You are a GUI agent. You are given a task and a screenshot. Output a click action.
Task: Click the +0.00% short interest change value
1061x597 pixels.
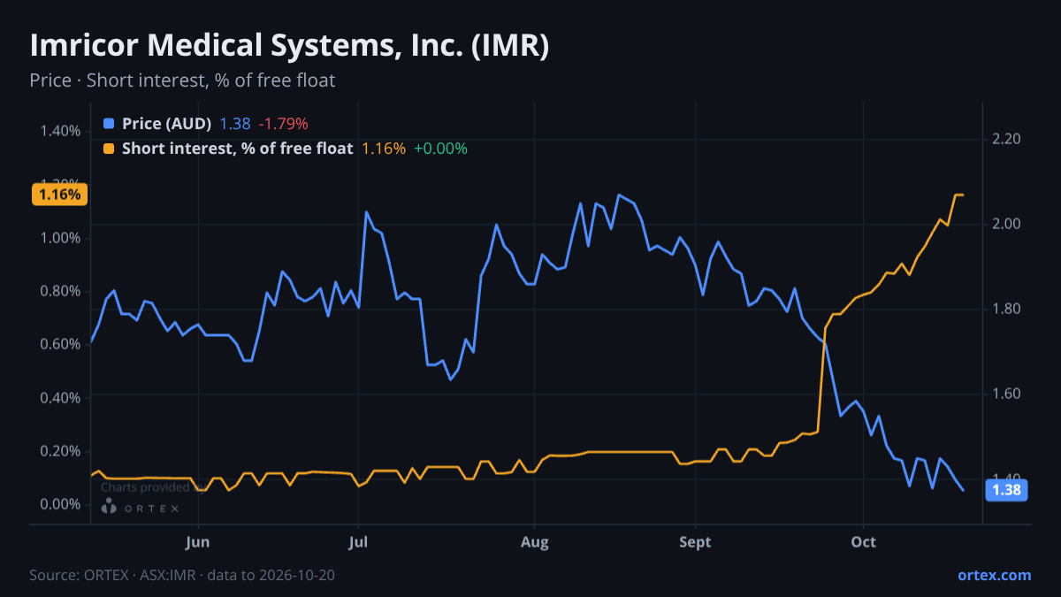click(x=441, y=149)
